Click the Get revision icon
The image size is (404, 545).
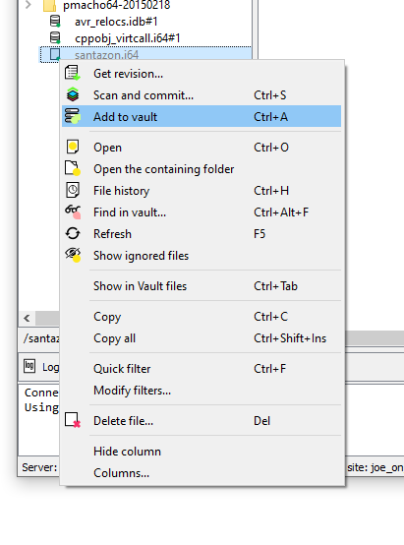point(73,74)
